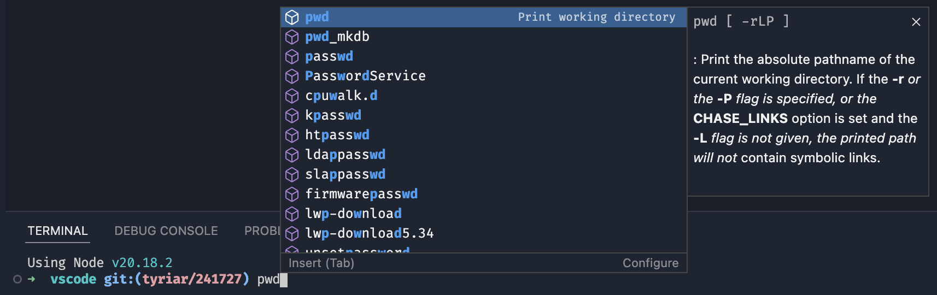Switch to the DEBUG CONSOLE tab
The image size is (937, 295).
coord(166,231)
